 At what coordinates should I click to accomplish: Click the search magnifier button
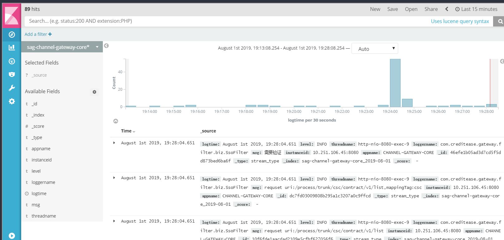tap(498, 21)
